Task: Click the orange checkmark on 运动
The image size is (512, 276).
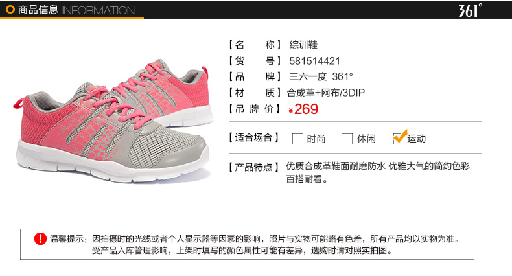Action: [x=401, y=136]
